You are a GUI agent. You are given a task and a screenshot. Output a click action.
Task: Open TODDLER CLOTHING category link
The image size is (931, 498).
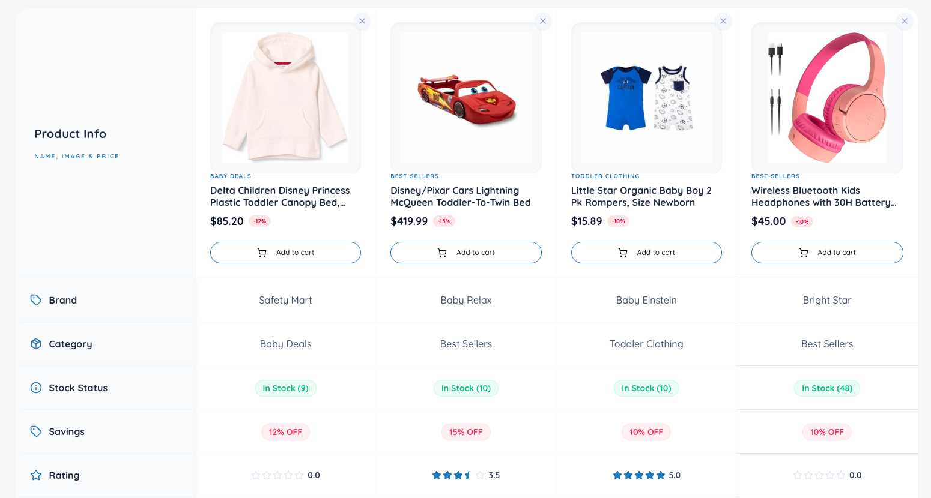point(605,176)
